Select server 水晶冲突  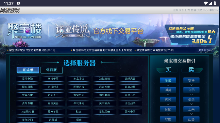point(79,79)
